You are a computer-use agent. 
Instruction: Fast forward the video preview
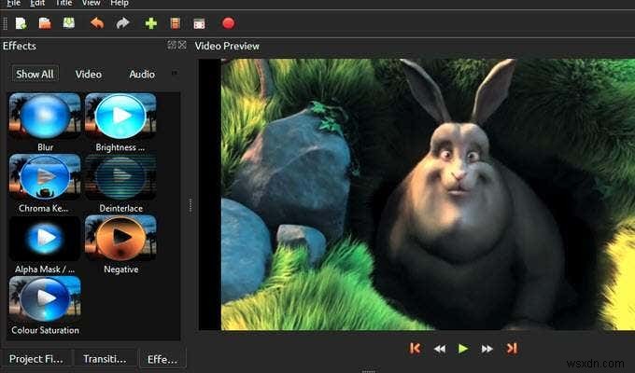click(x=487, y=349)
